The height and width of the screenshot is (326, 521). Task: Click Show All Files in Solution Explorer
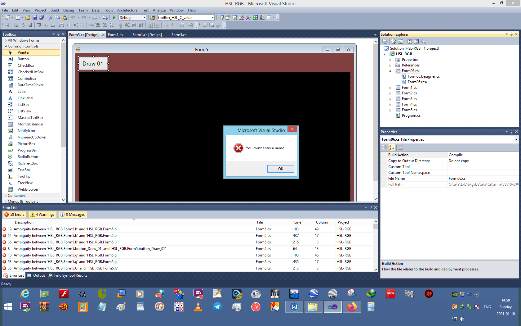click(x=394, y=41)
